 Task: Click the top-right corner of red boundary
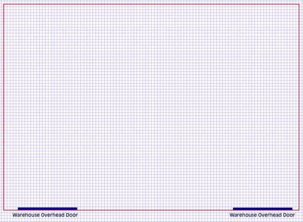click(x=299, y=5)
